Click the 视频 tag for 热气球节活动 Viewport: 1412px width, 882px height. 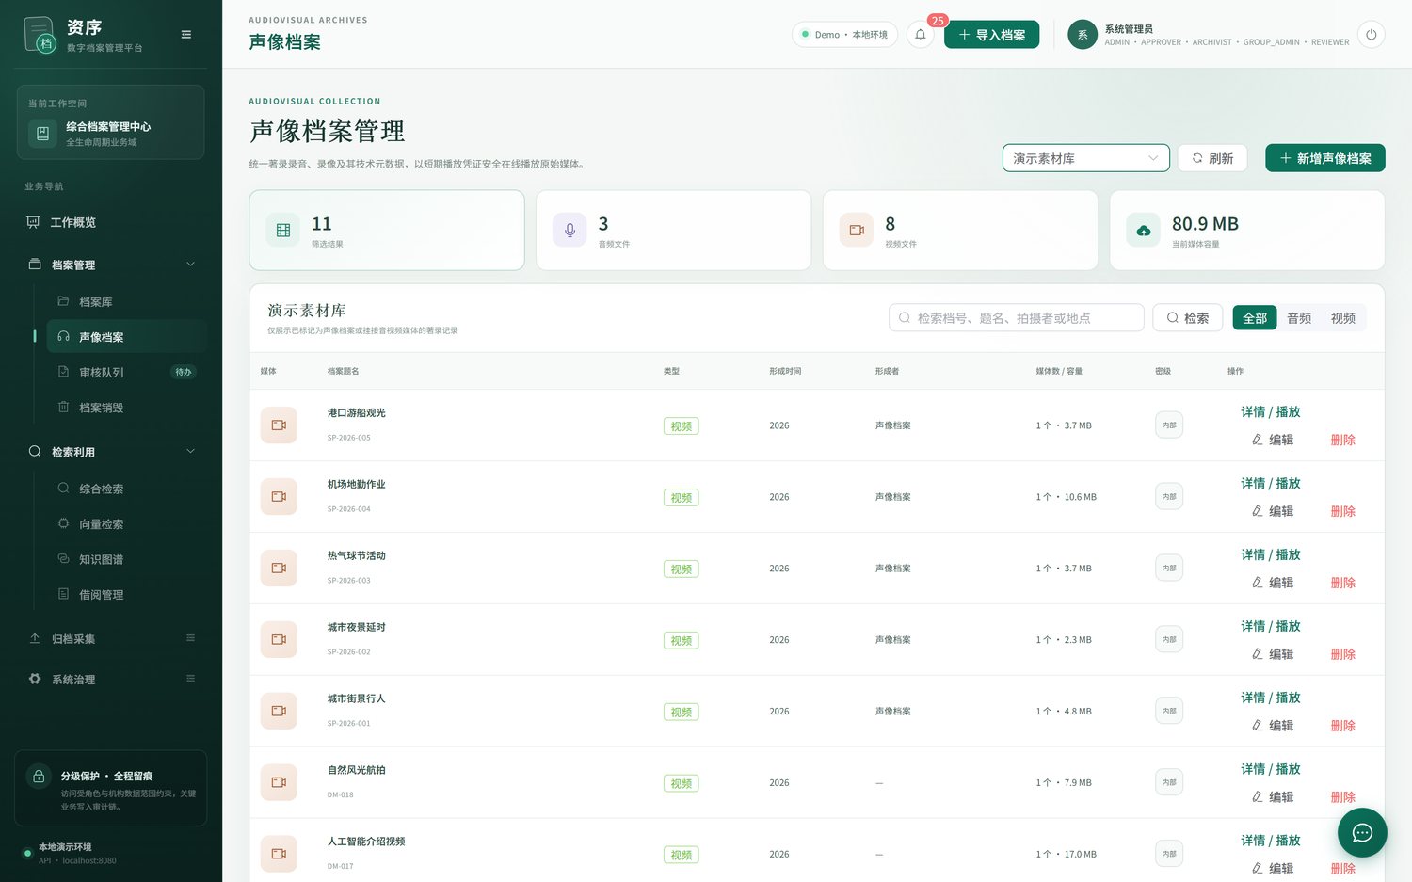(x=682, y=569)
